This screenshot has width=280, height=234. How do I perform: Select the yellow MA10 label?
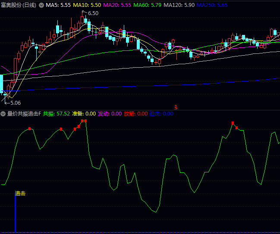pos(87,5)
